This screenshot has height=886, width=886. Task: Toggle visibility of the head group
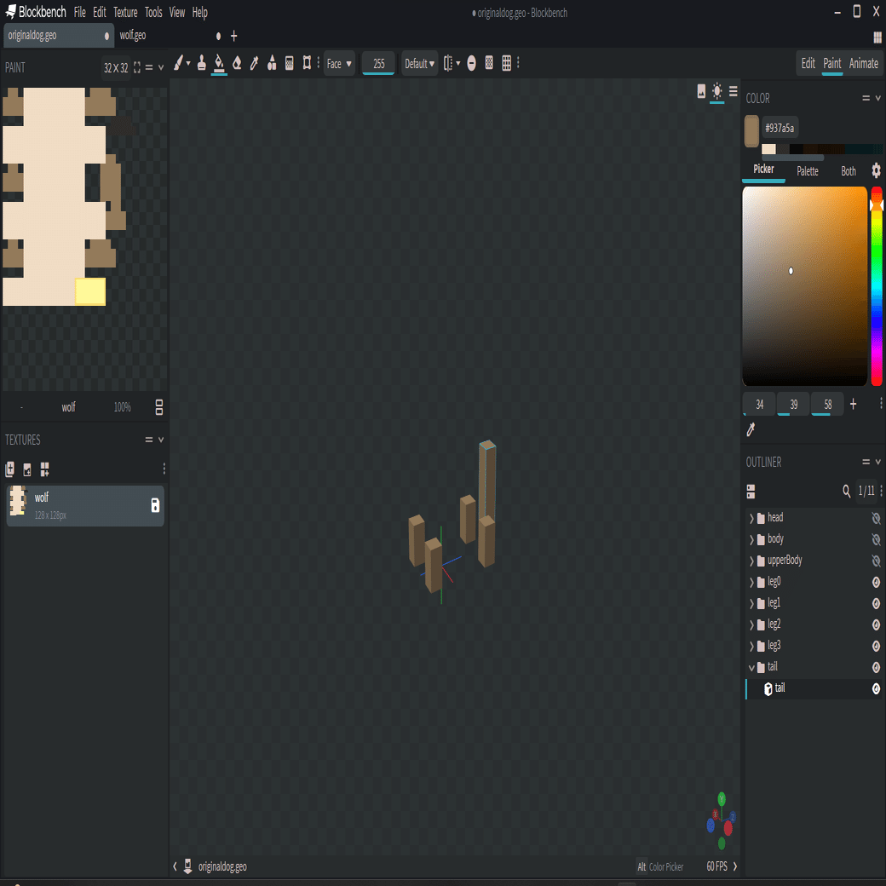click(876, 518)
